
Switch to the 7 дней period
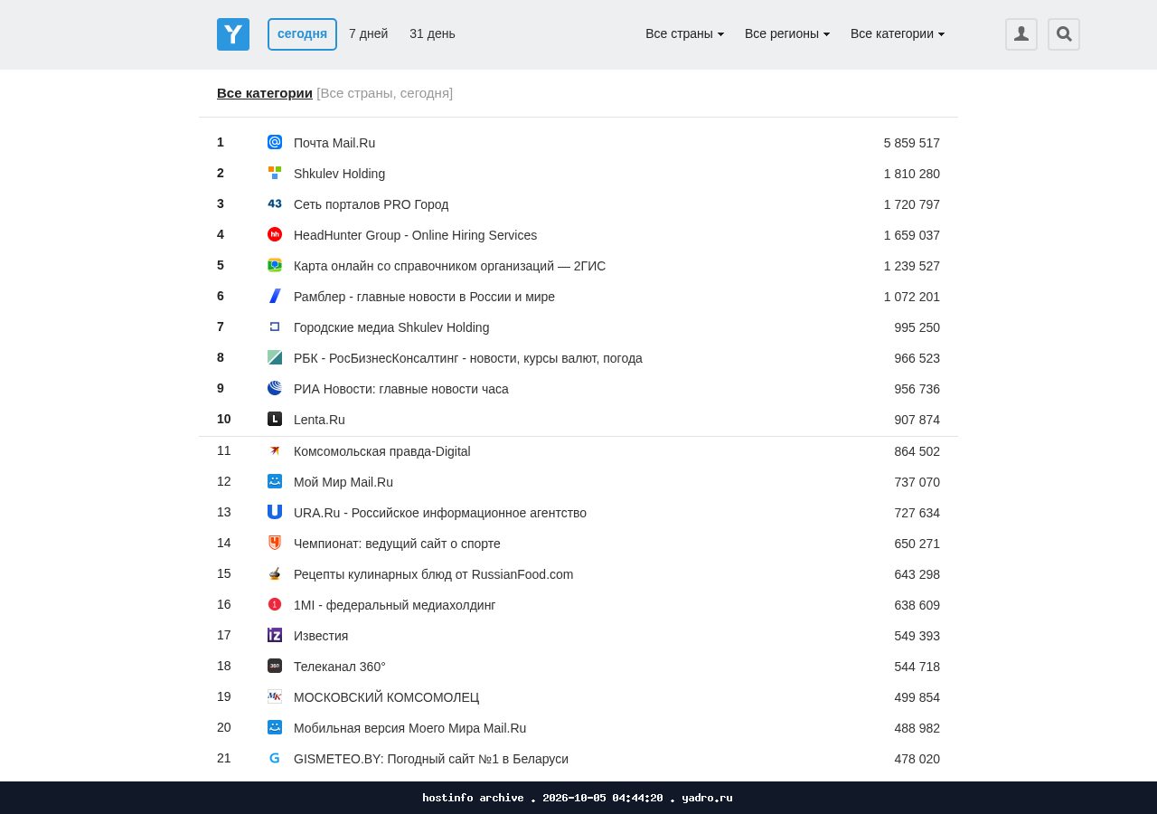point(368,33)
